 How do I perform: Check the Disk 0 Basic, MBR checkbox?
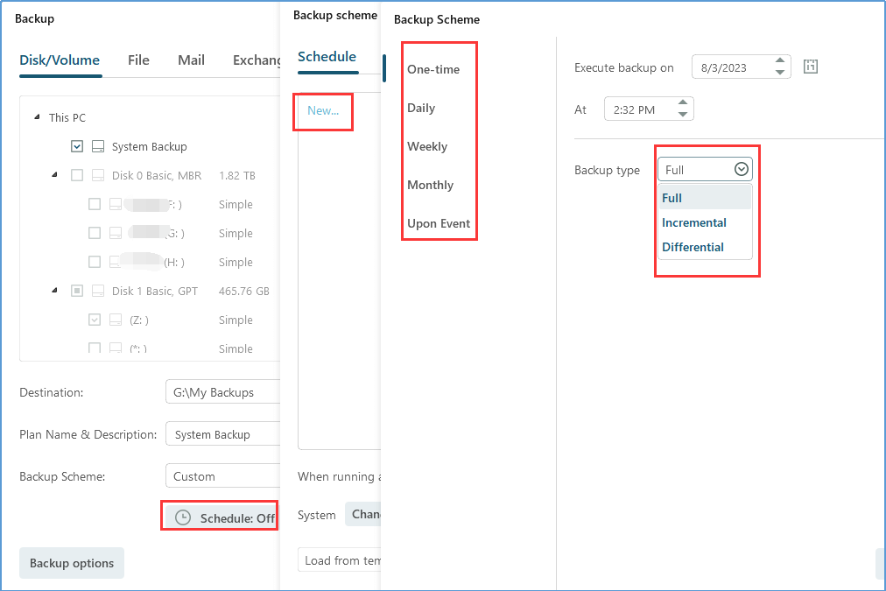[x=77, y=175]
